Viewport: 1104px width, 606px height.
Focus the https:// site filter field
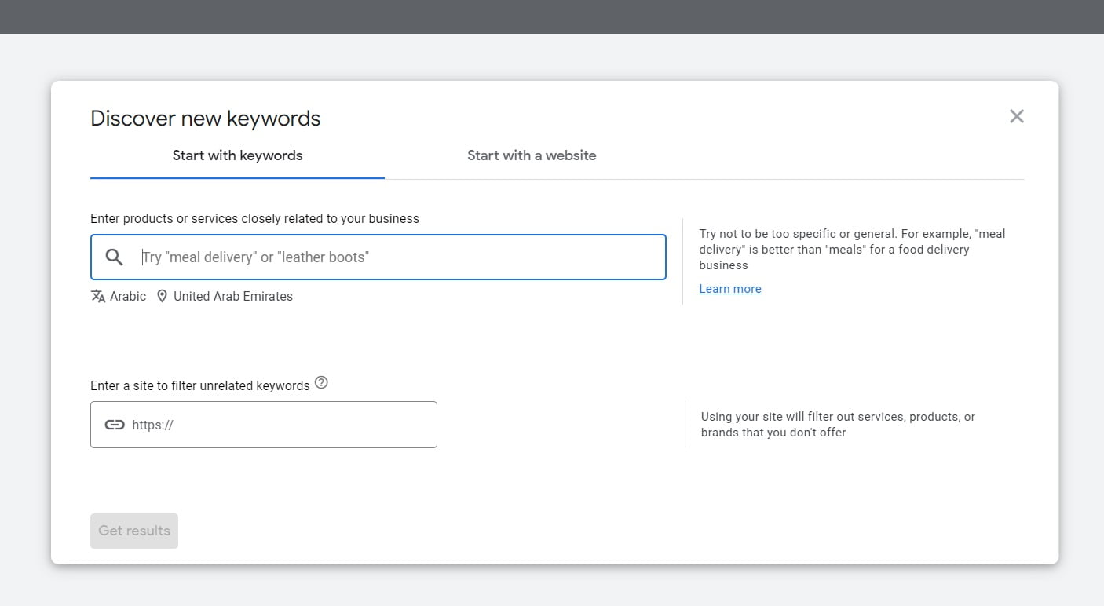pos(264,425)
